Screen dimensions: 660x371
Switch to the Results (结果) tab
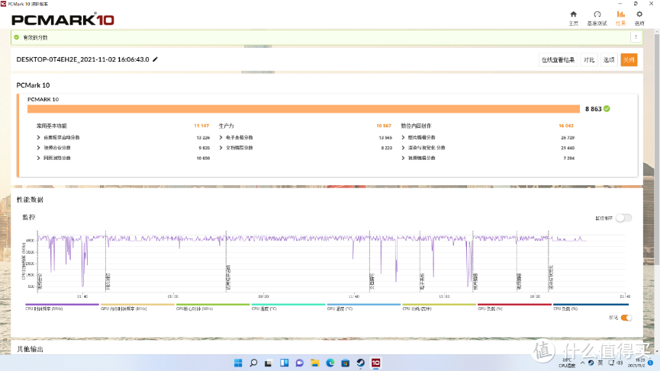[x=620, y=18]
